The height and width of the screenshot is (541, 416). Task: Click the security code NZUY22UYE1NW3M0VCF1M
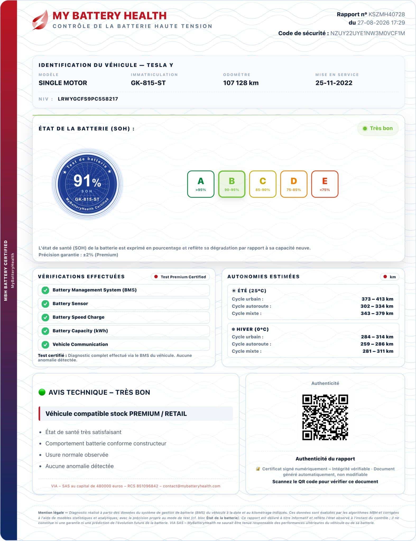click(368, 33)
